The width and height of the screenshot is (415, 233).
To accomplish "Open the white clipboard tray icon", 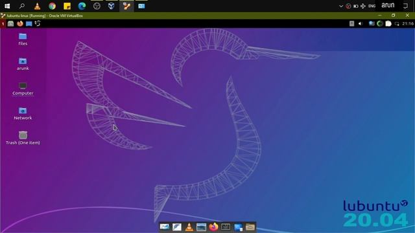I will click(x=388, y=23).
